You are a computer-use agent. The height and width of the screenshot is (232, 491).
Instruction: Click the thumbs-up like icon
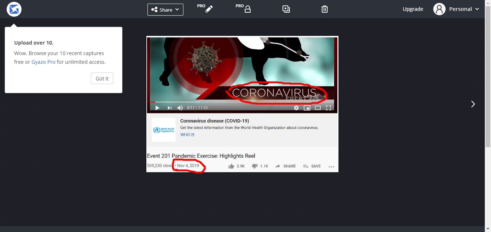[231, 166]
